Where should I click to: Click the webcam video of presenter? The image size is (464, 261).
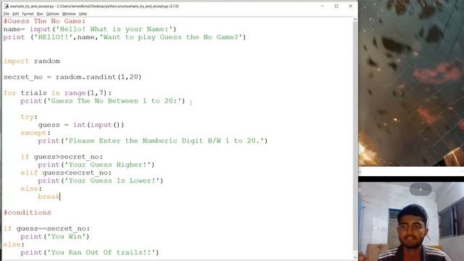coord(411,221)
